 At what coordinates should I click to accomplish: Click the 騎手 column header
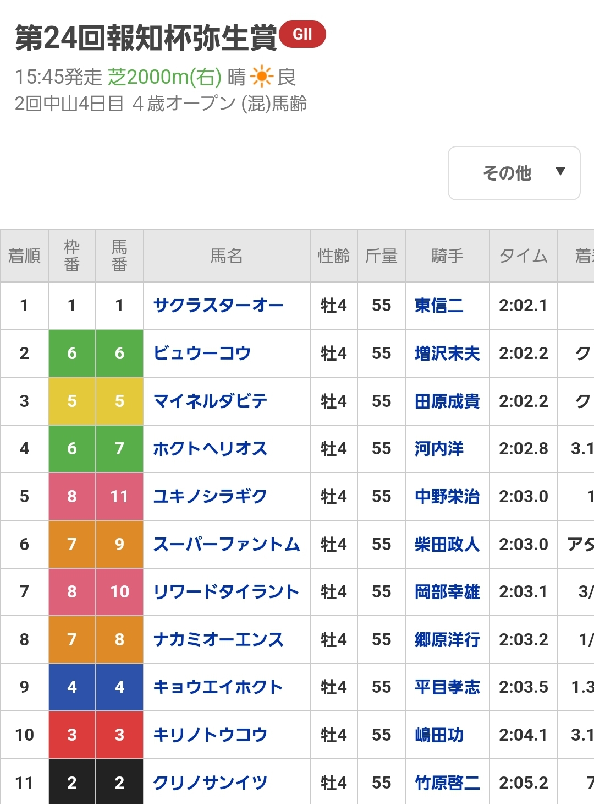(447, 256)
